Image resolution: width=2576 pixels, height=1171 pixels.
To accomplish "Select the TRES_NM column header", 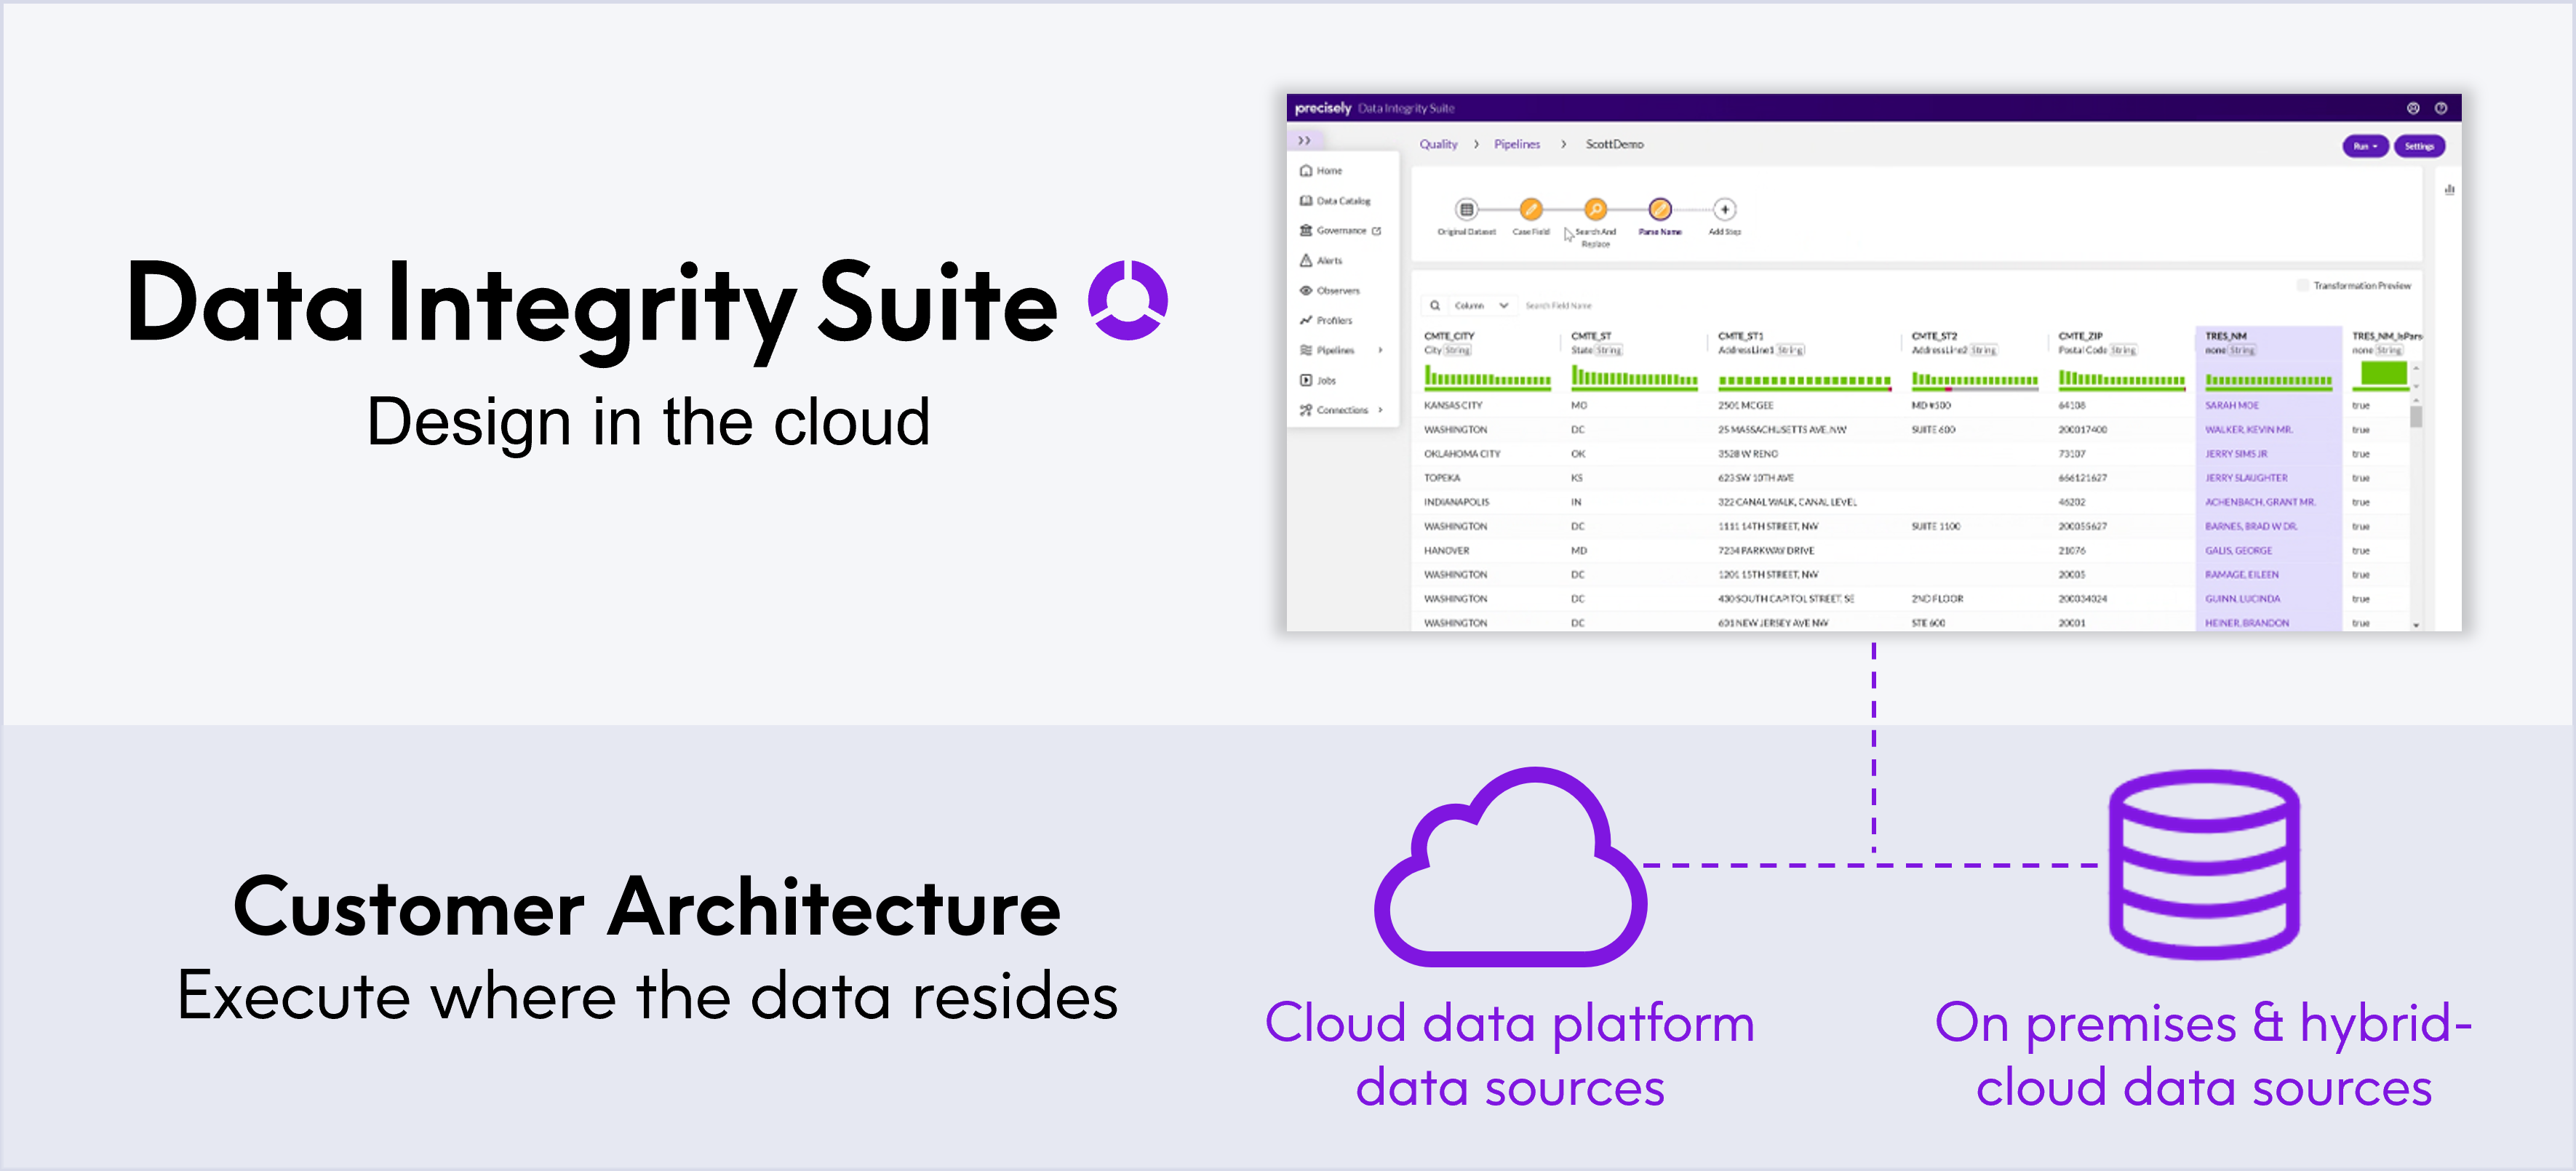I will [2226, 337].
